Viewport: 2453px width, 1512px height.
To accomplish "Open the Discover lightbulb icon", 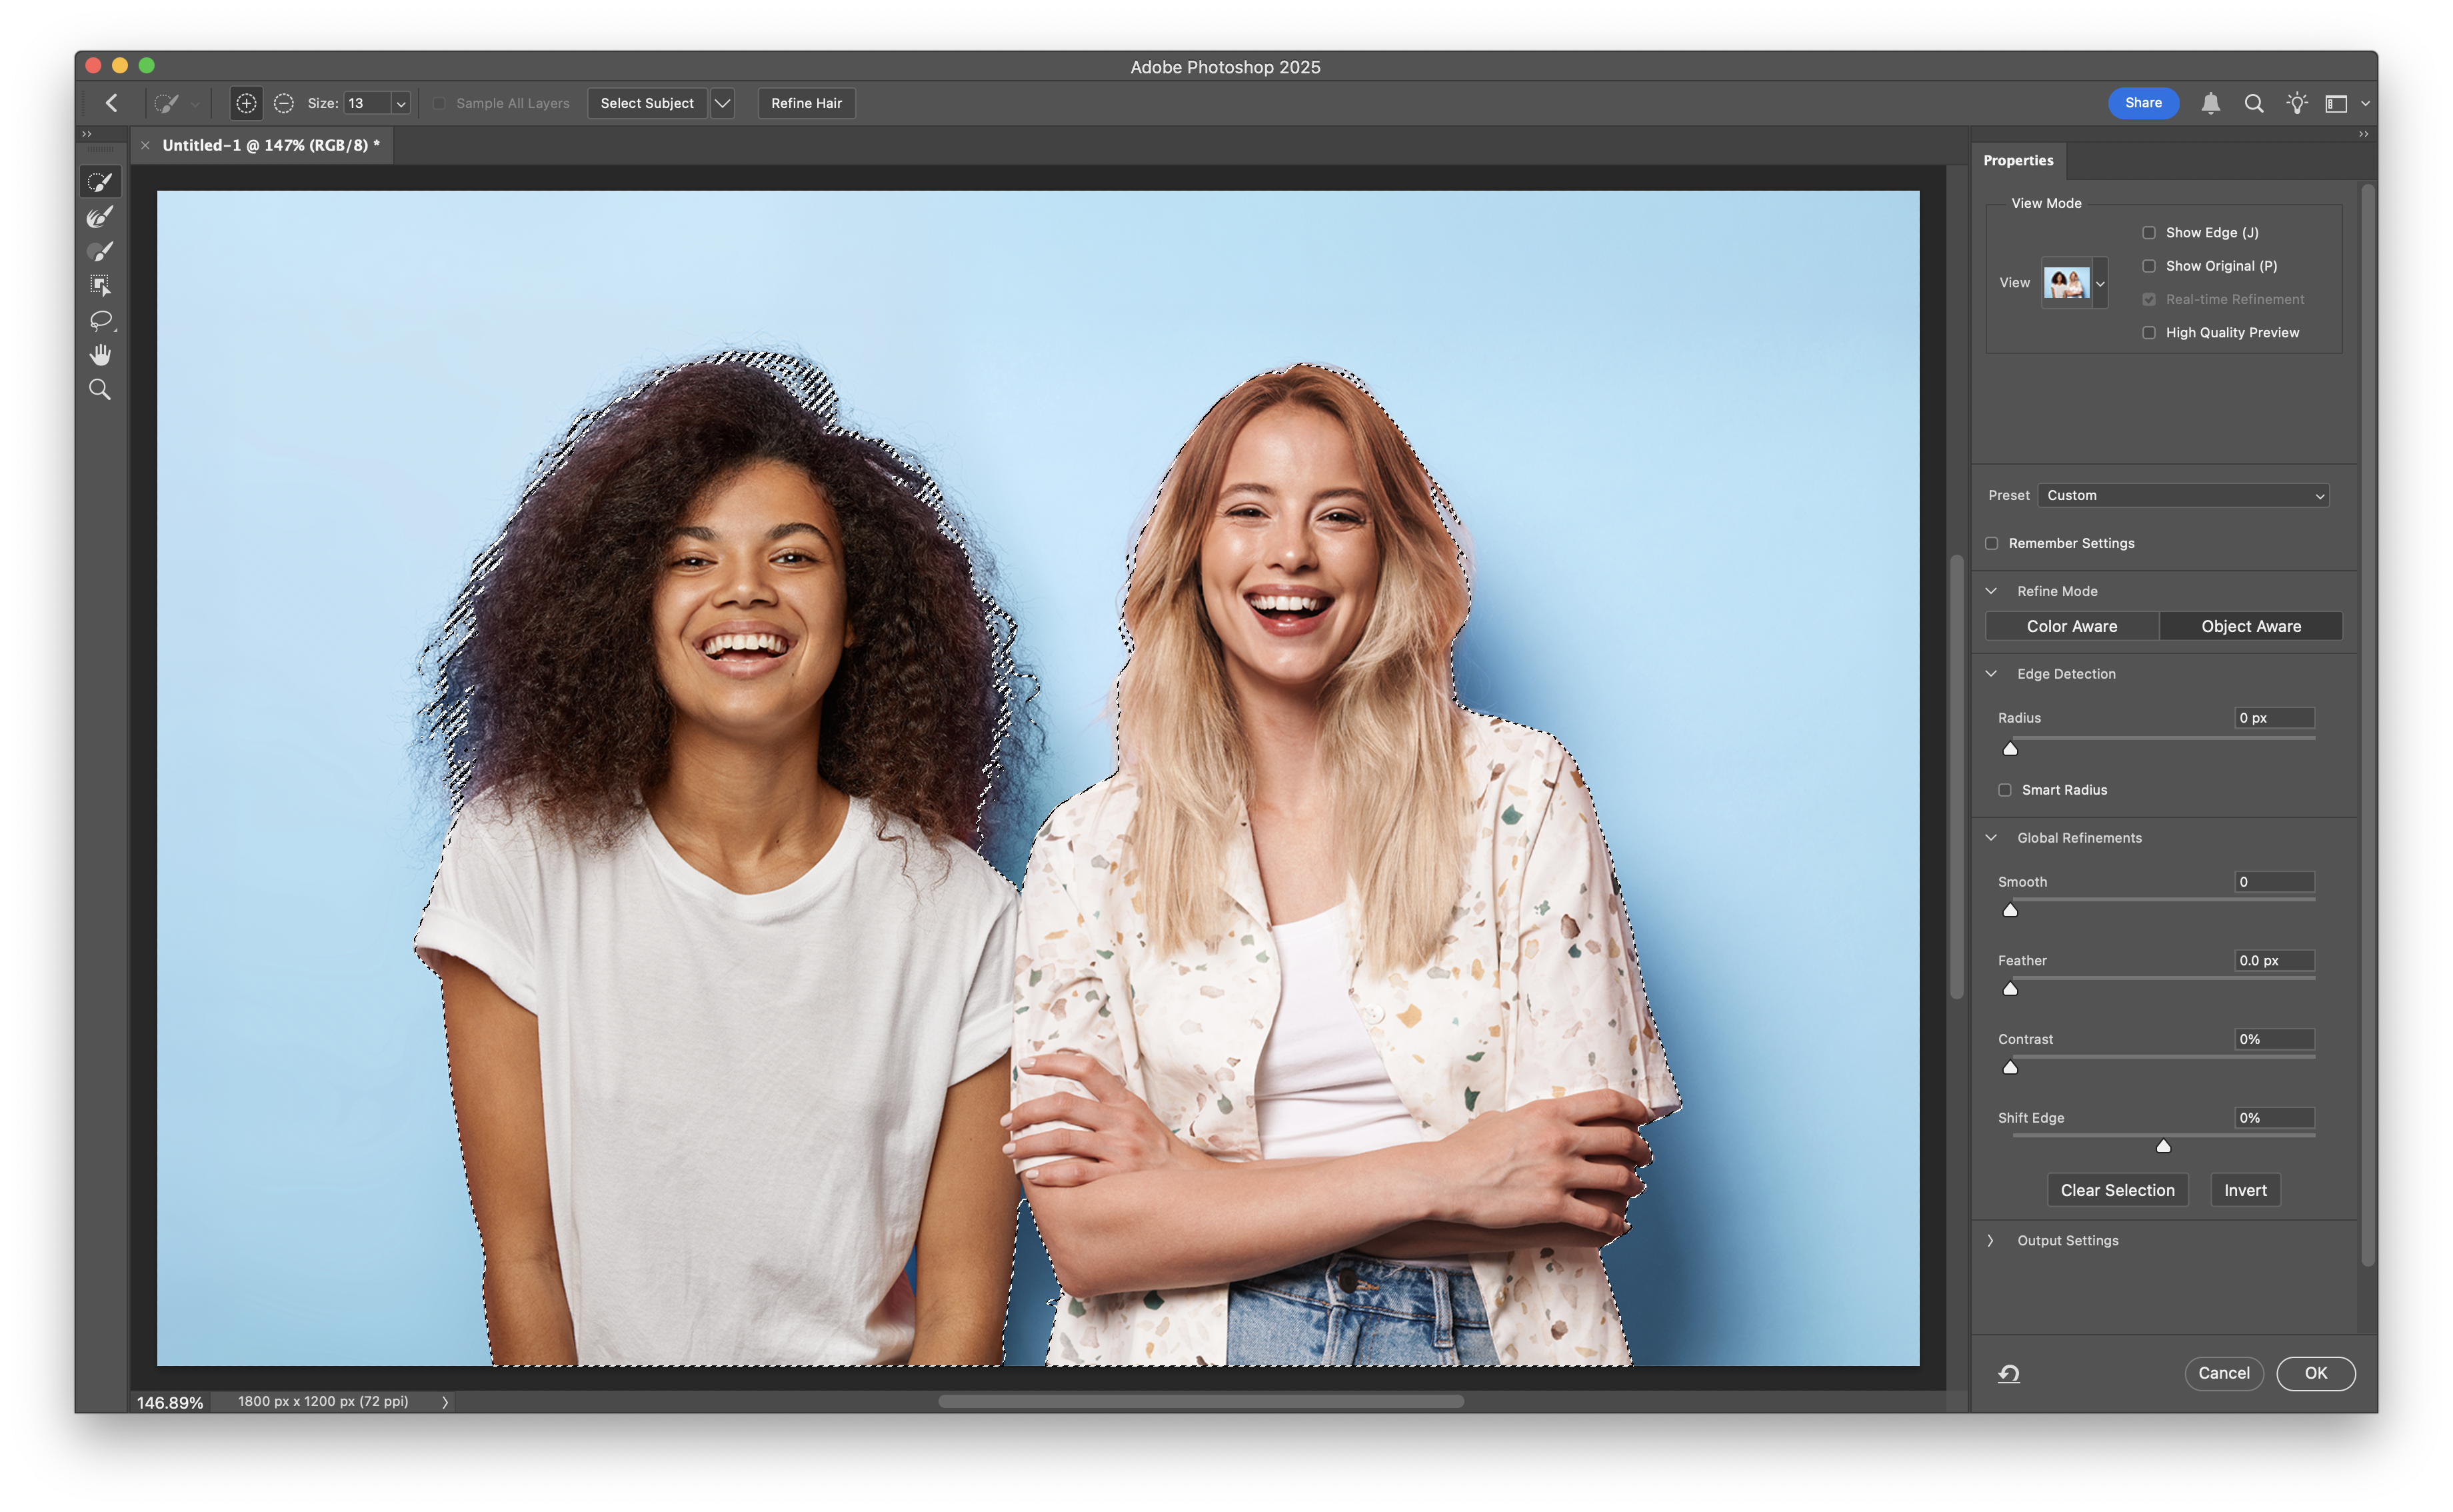I will point(2296,103).
